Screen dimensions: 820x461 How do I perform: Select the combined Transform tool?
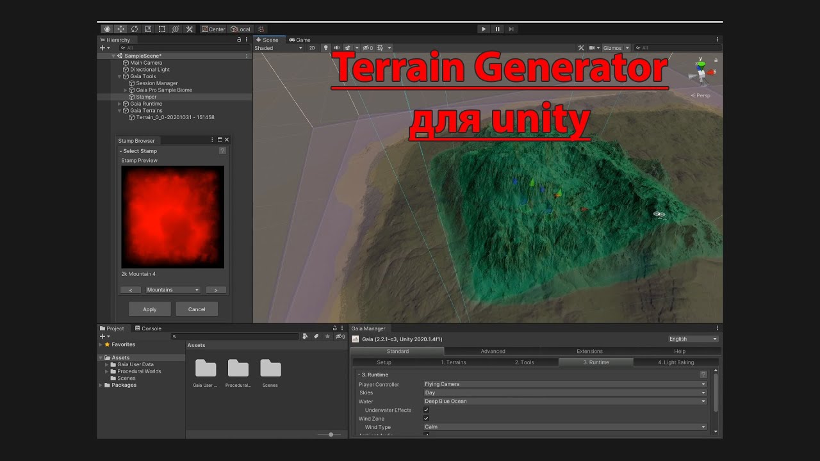tap(176, 29)
